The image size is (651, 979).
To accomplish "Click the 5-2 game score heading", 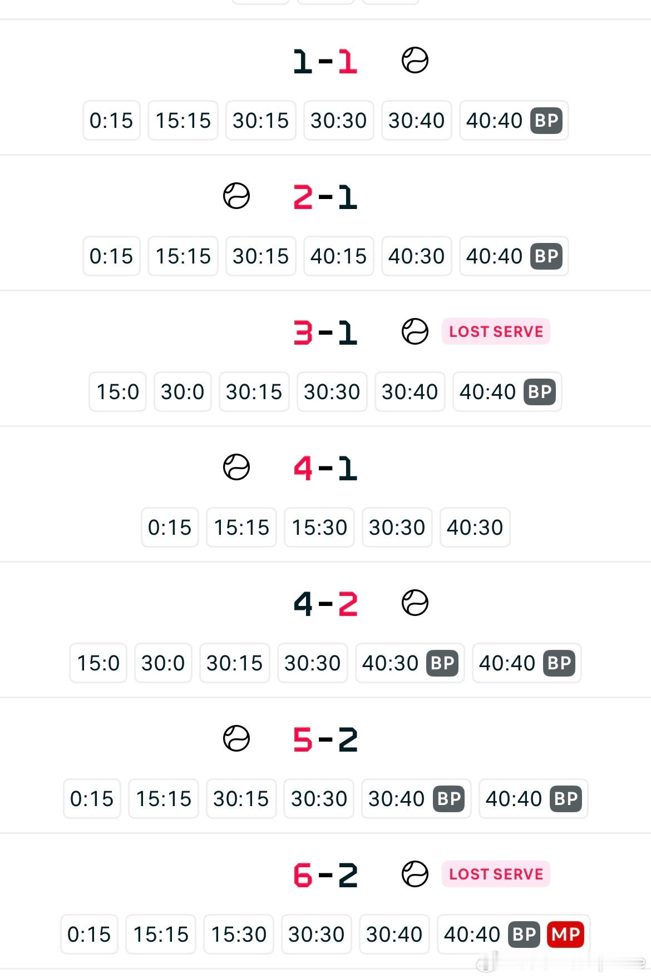I will [x=325, y=739].
